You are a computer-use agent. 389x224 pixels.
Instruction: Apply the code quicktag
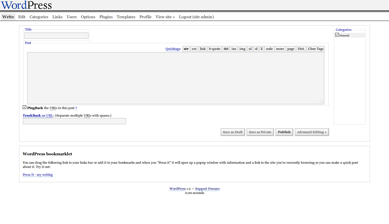click(x=269, y=49)
